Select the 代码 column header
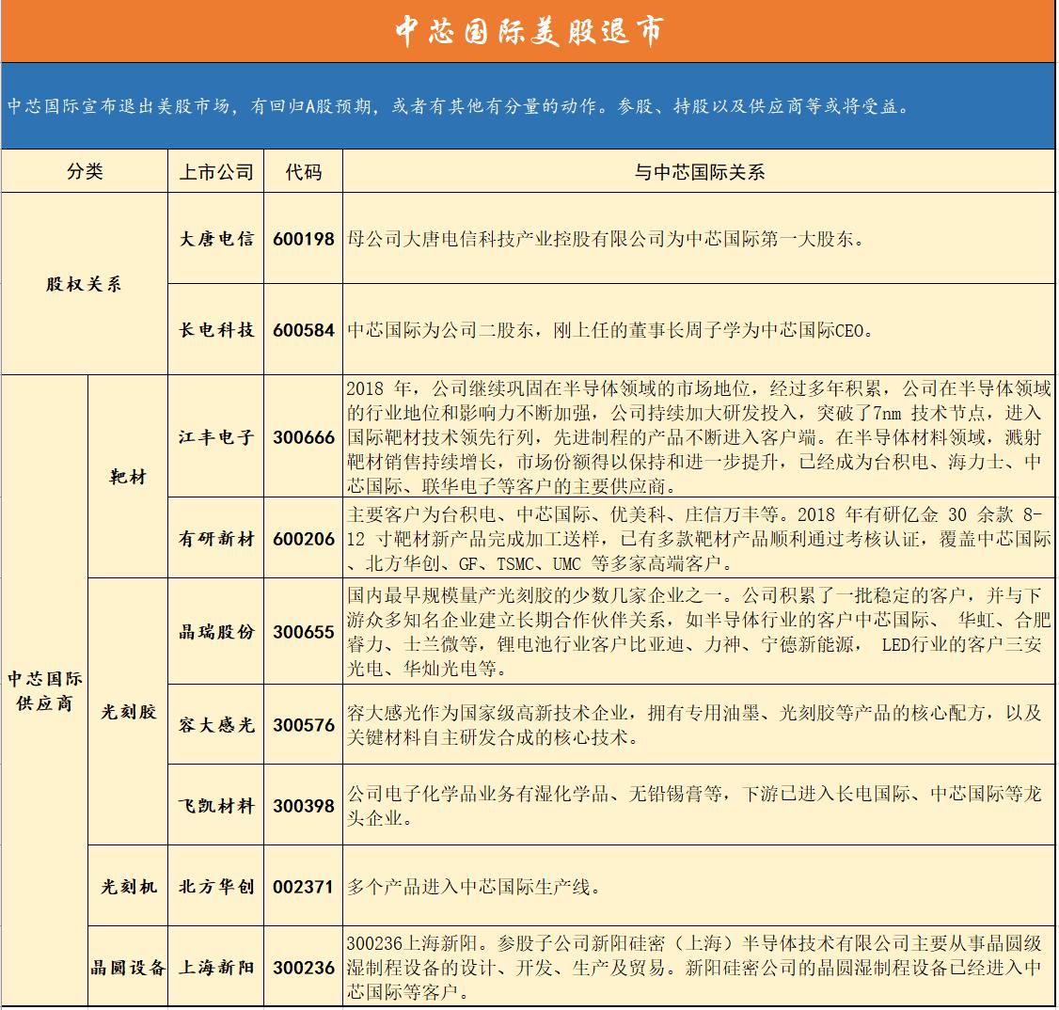 [x=303, y=171]
